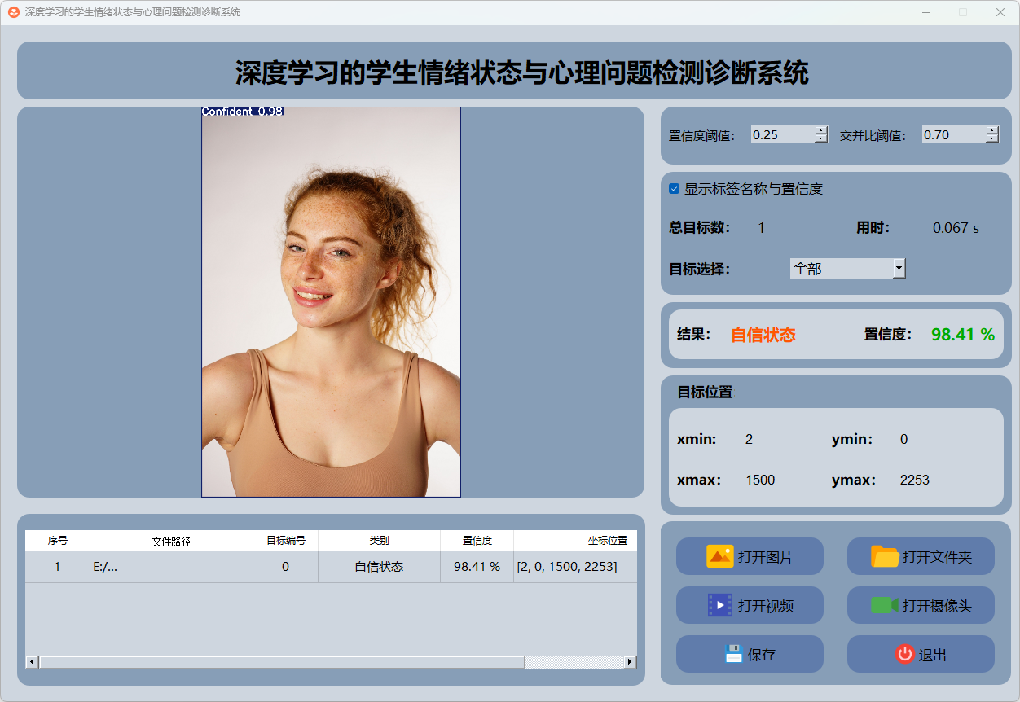Viewport: 1020px width, 702px height.
Task: Decrease 交并比阈值 with the down arrow
Action: (x=991, y=139)
